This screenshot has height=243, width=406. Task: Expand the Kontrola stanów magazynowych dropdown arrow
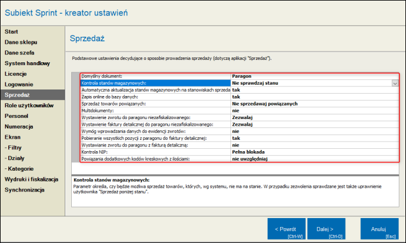click(x=395, y=83)
